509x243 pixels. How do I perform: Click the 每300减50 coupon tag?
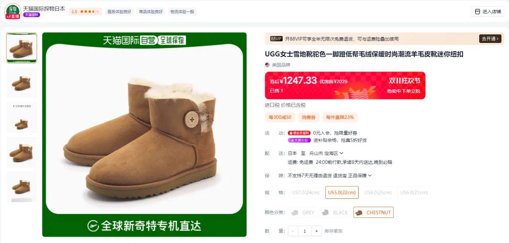280,117
